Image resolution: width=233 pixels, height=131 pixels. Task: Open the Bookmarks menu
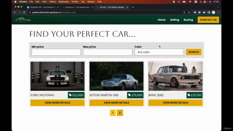click(64, 2)
